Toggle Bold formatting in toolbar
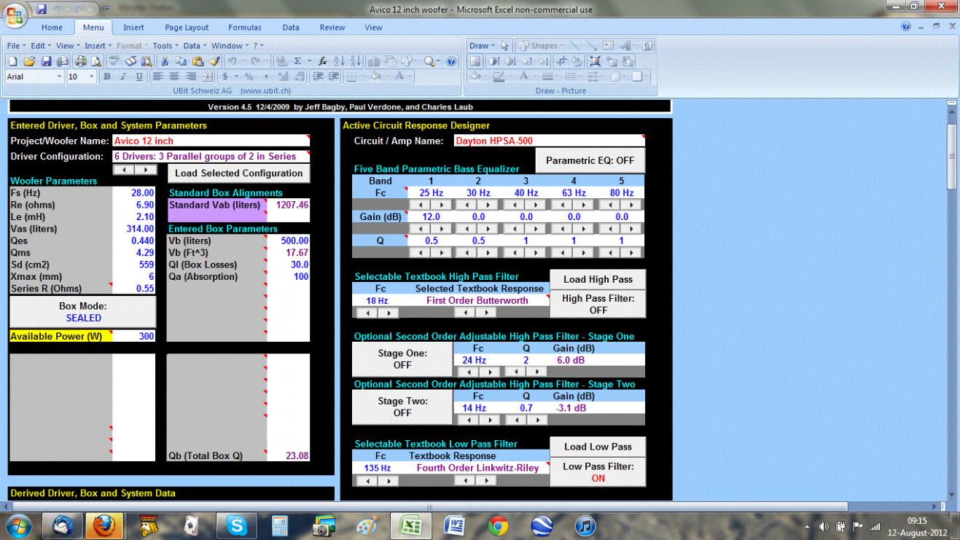The height and width of the screenshot is (540, 960). pyautogui.click(x=107, y=77)
